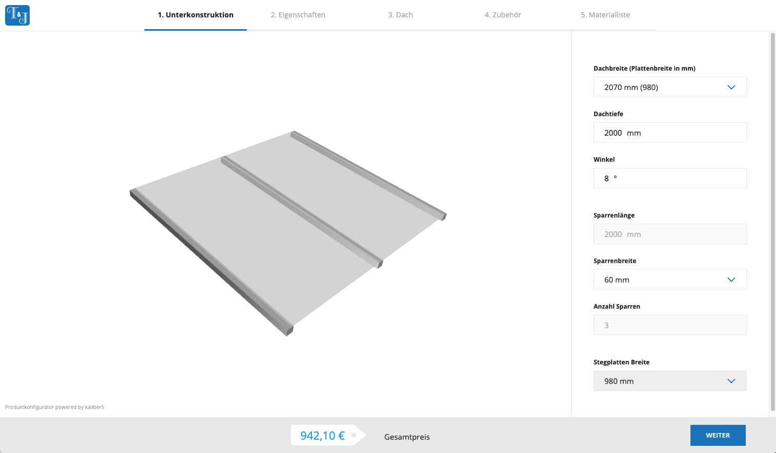Click the Anzahl Sparren label

617,306
